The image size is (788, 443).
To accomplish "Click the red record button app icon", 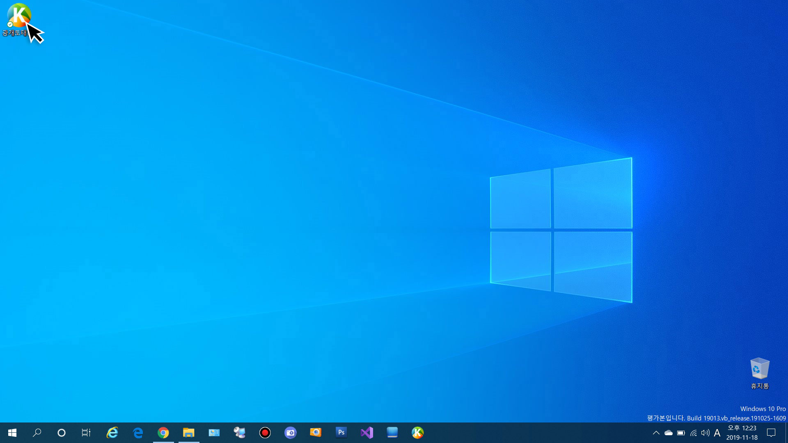I will click(265, 433).
